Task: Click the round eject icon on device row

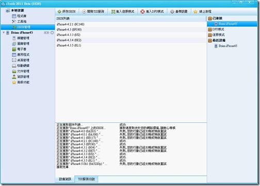Action: [x=52, y=32]
